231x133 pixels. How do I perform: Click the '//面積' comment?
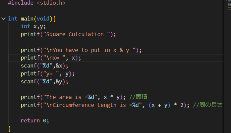[x=138, y=97]
